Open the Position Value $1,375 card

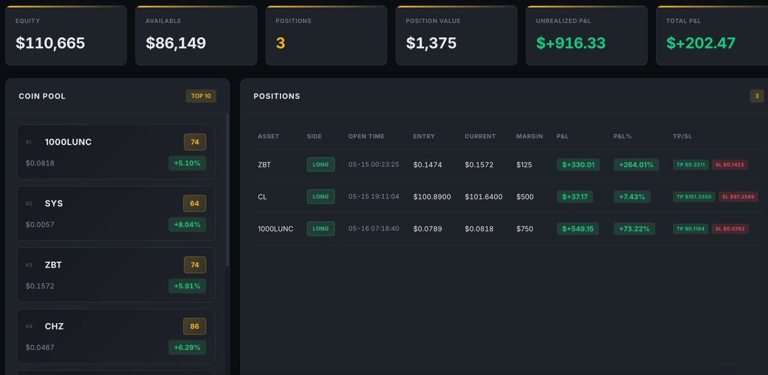[x=456, y=35]
